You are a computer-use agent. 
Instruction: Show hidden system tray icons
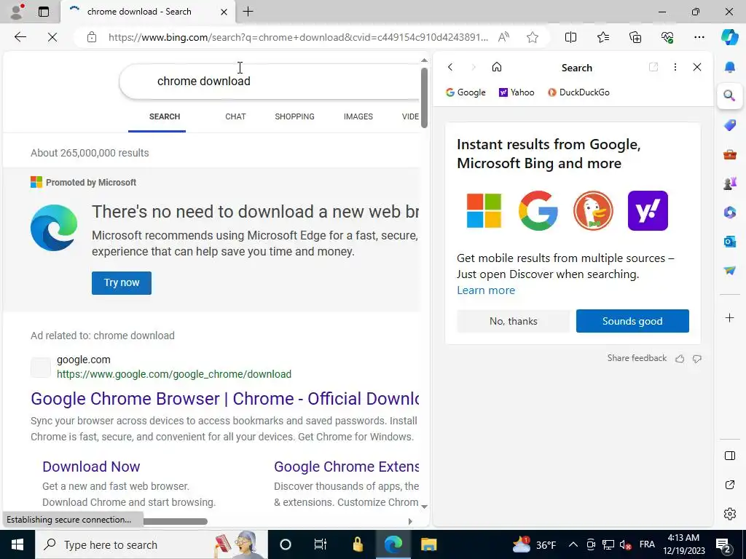coord(573,544)
